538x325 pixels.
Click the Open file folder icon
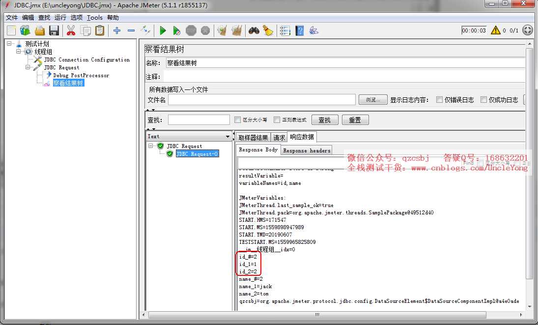(x=39, y=30)
